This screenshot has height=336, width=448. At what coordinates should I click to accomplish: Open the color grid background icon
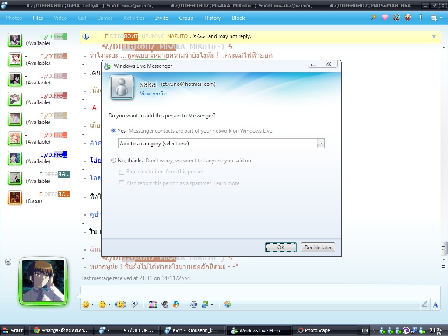pos(153,304)
